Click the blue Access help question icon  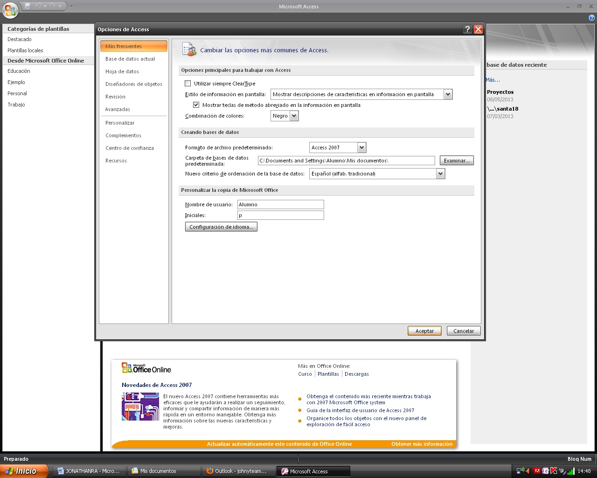tap(592, 18)
